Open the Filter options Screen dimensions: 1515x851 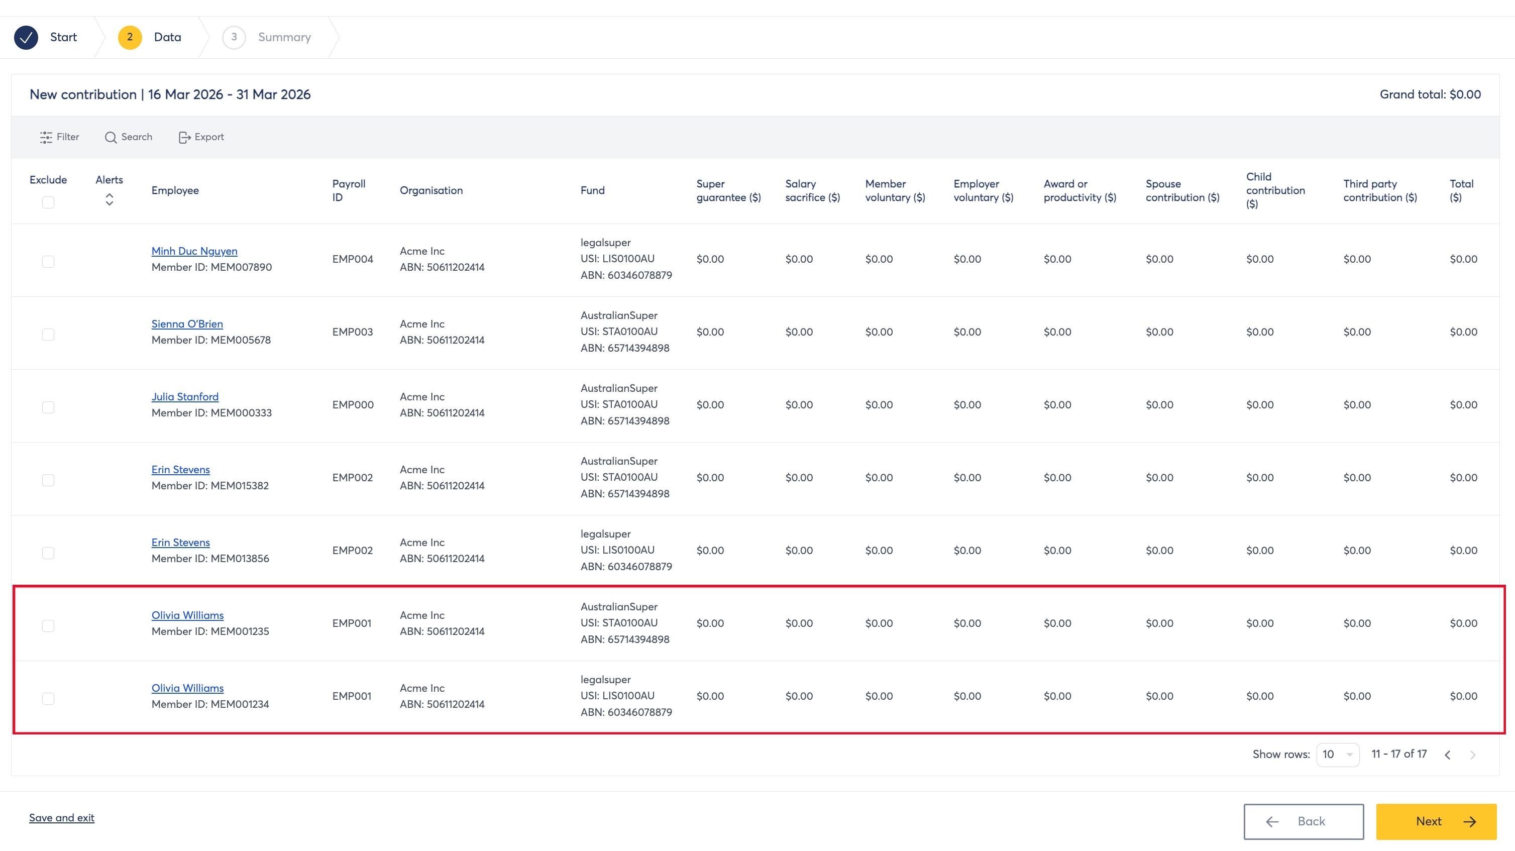[x=59, y=137]
